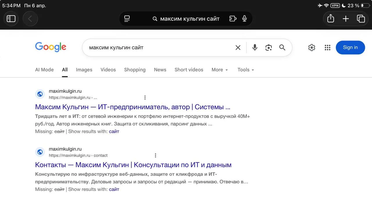Click the Google search magnifier button
The image size is (372, 204).
tap(282, 47)
